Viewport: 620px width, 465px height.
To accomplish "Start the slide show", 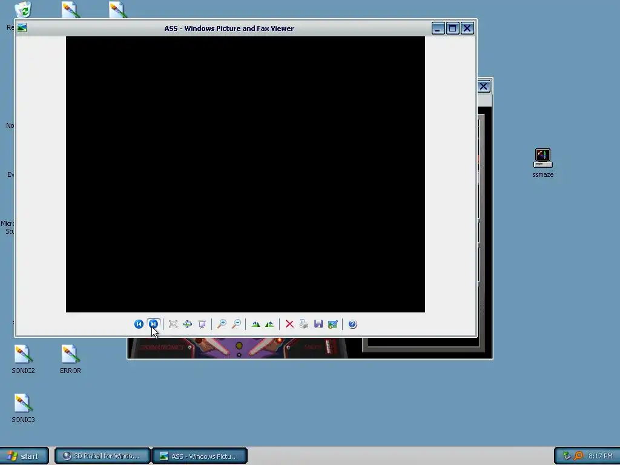I will 202,325.
